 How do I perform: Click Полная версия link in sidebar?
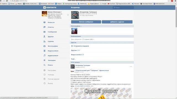(x=53, y=79)
